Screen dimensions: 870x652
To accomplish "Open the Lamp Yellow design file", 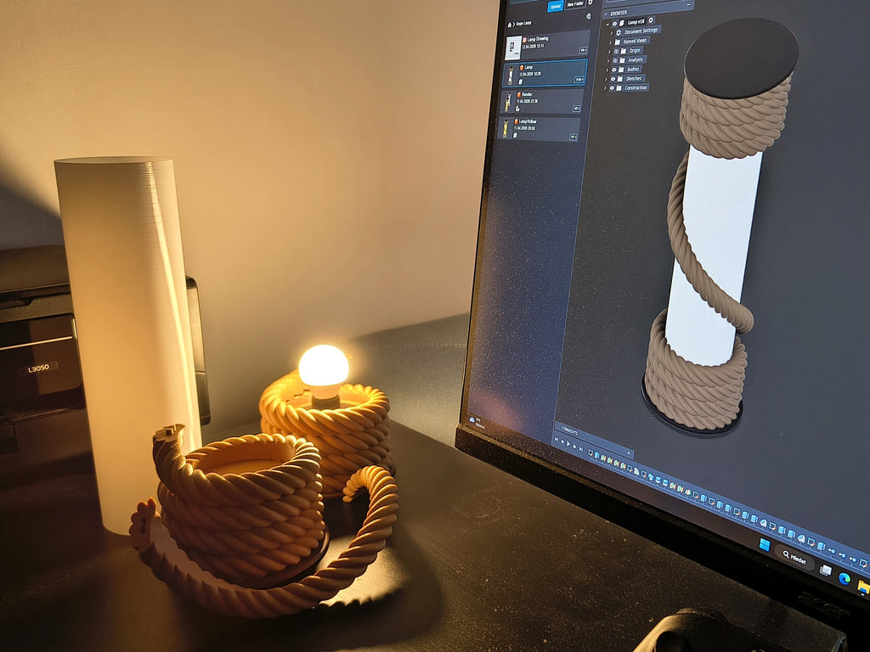I will pos(540,129).
